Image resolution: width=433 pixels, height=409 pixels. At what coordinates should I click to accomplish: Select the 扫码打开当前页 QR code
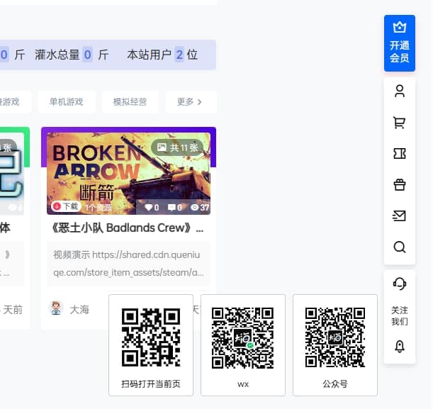click(x=151, y=337)
